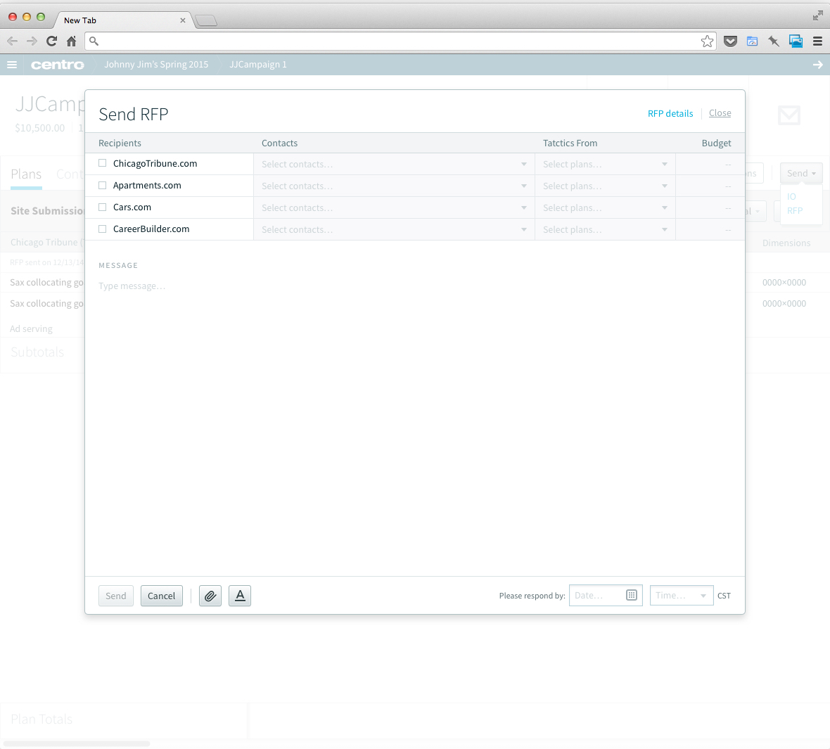Screen dimensions: 830x749
Task: Click the Tatctics From column header
Action: [570, 143]
